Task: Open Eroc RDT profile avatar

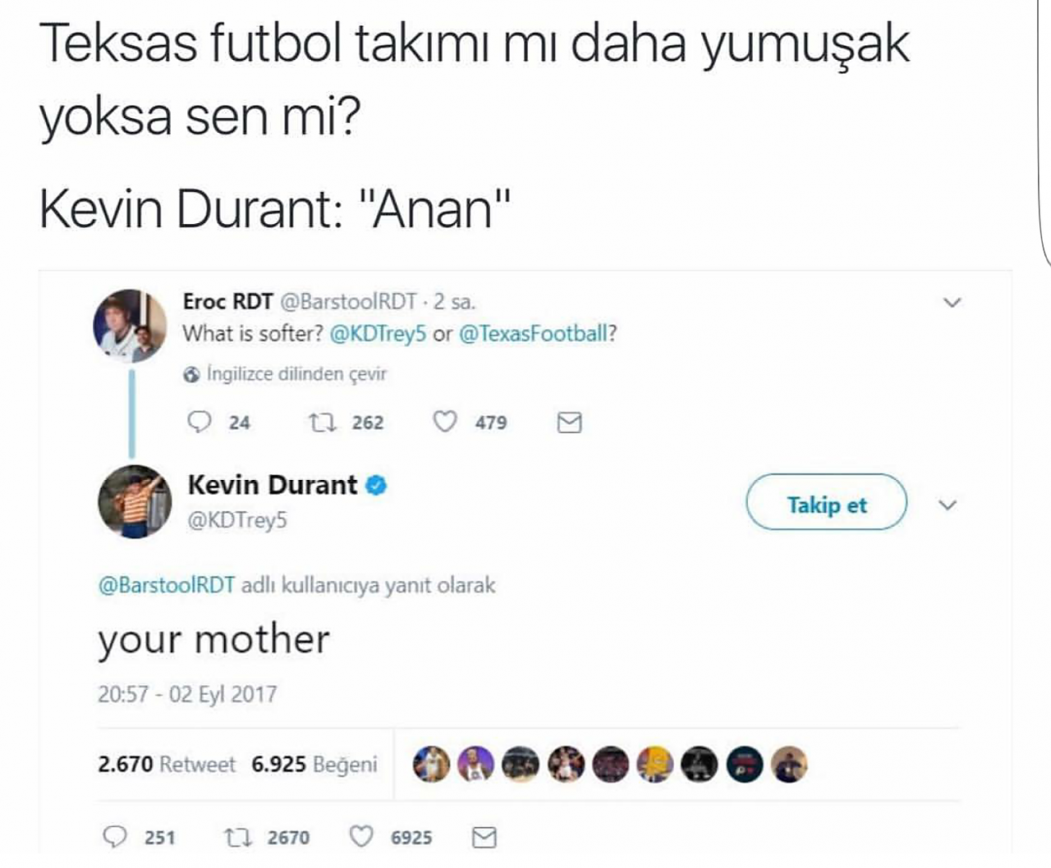Action: [130, 326]
